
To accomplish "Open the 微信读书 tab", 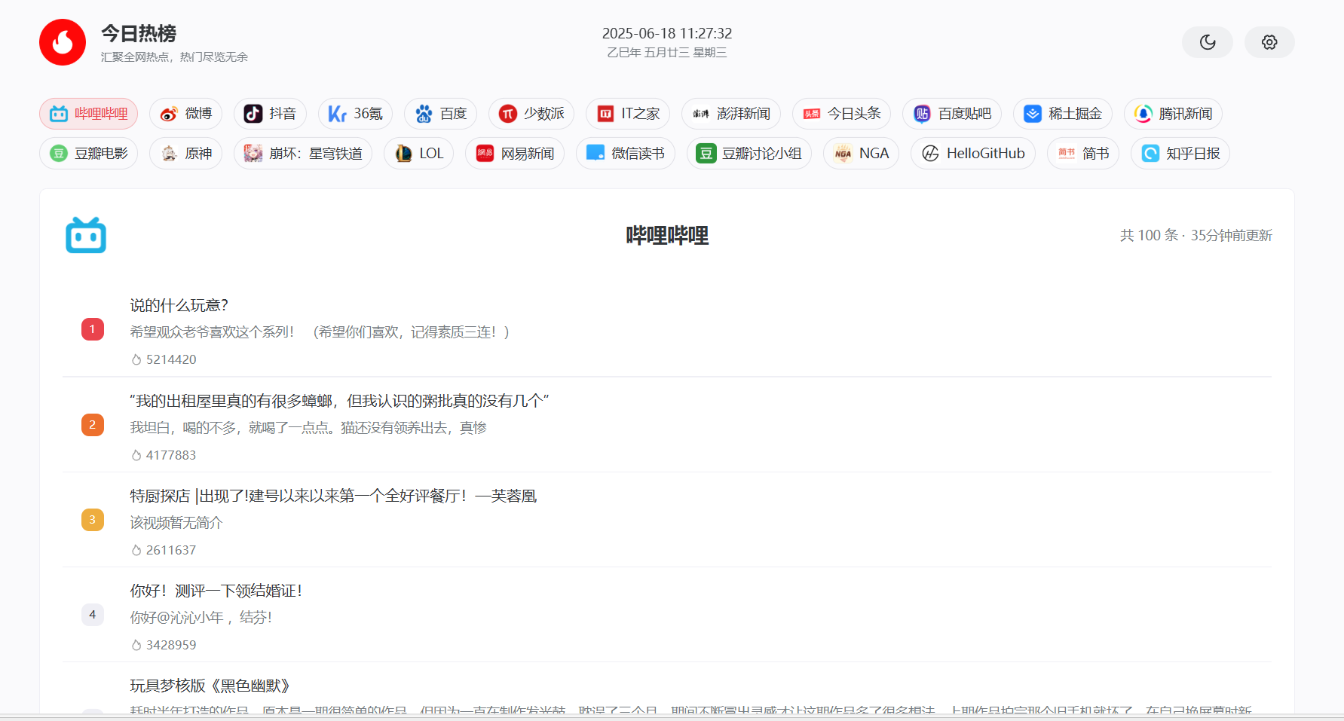I will (x=626, y=154).
